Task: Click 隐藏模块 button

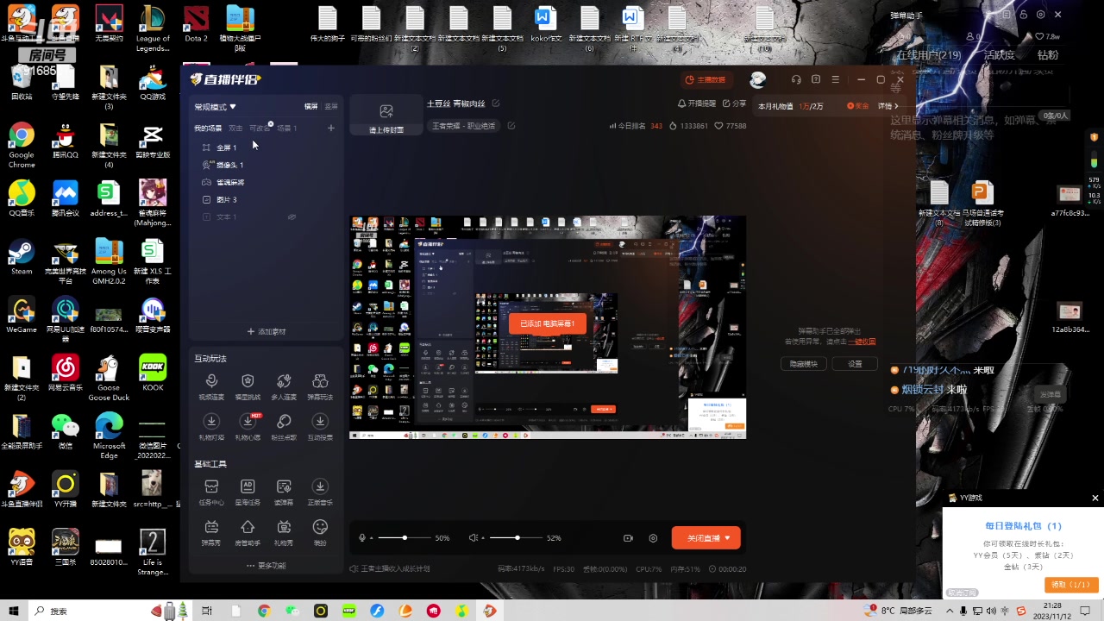Action: tap(803, 364)
